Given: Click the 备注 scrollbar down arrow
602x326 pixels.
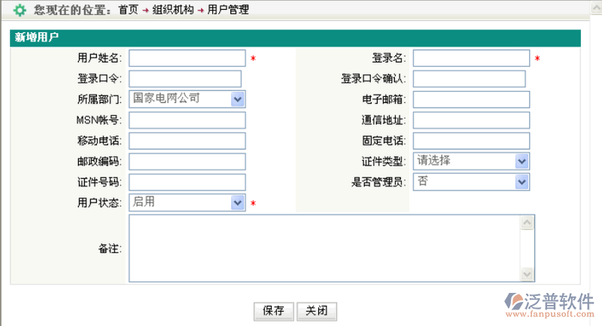Looking at the screenshot, I should click(x=528, y=275).
